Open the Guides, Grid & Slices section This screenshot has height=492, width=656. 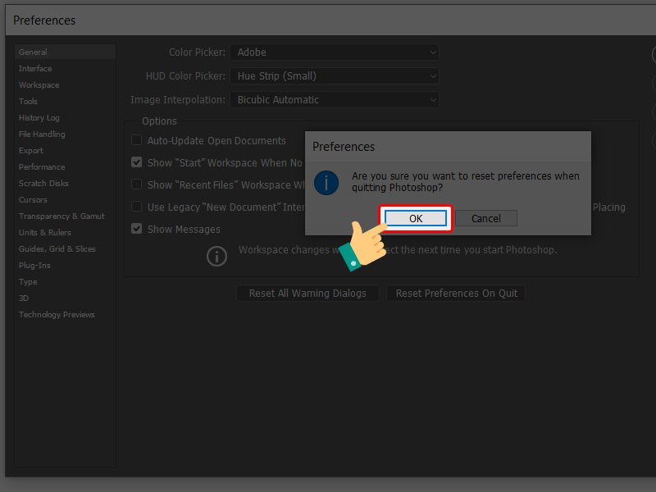click(57, 249)
